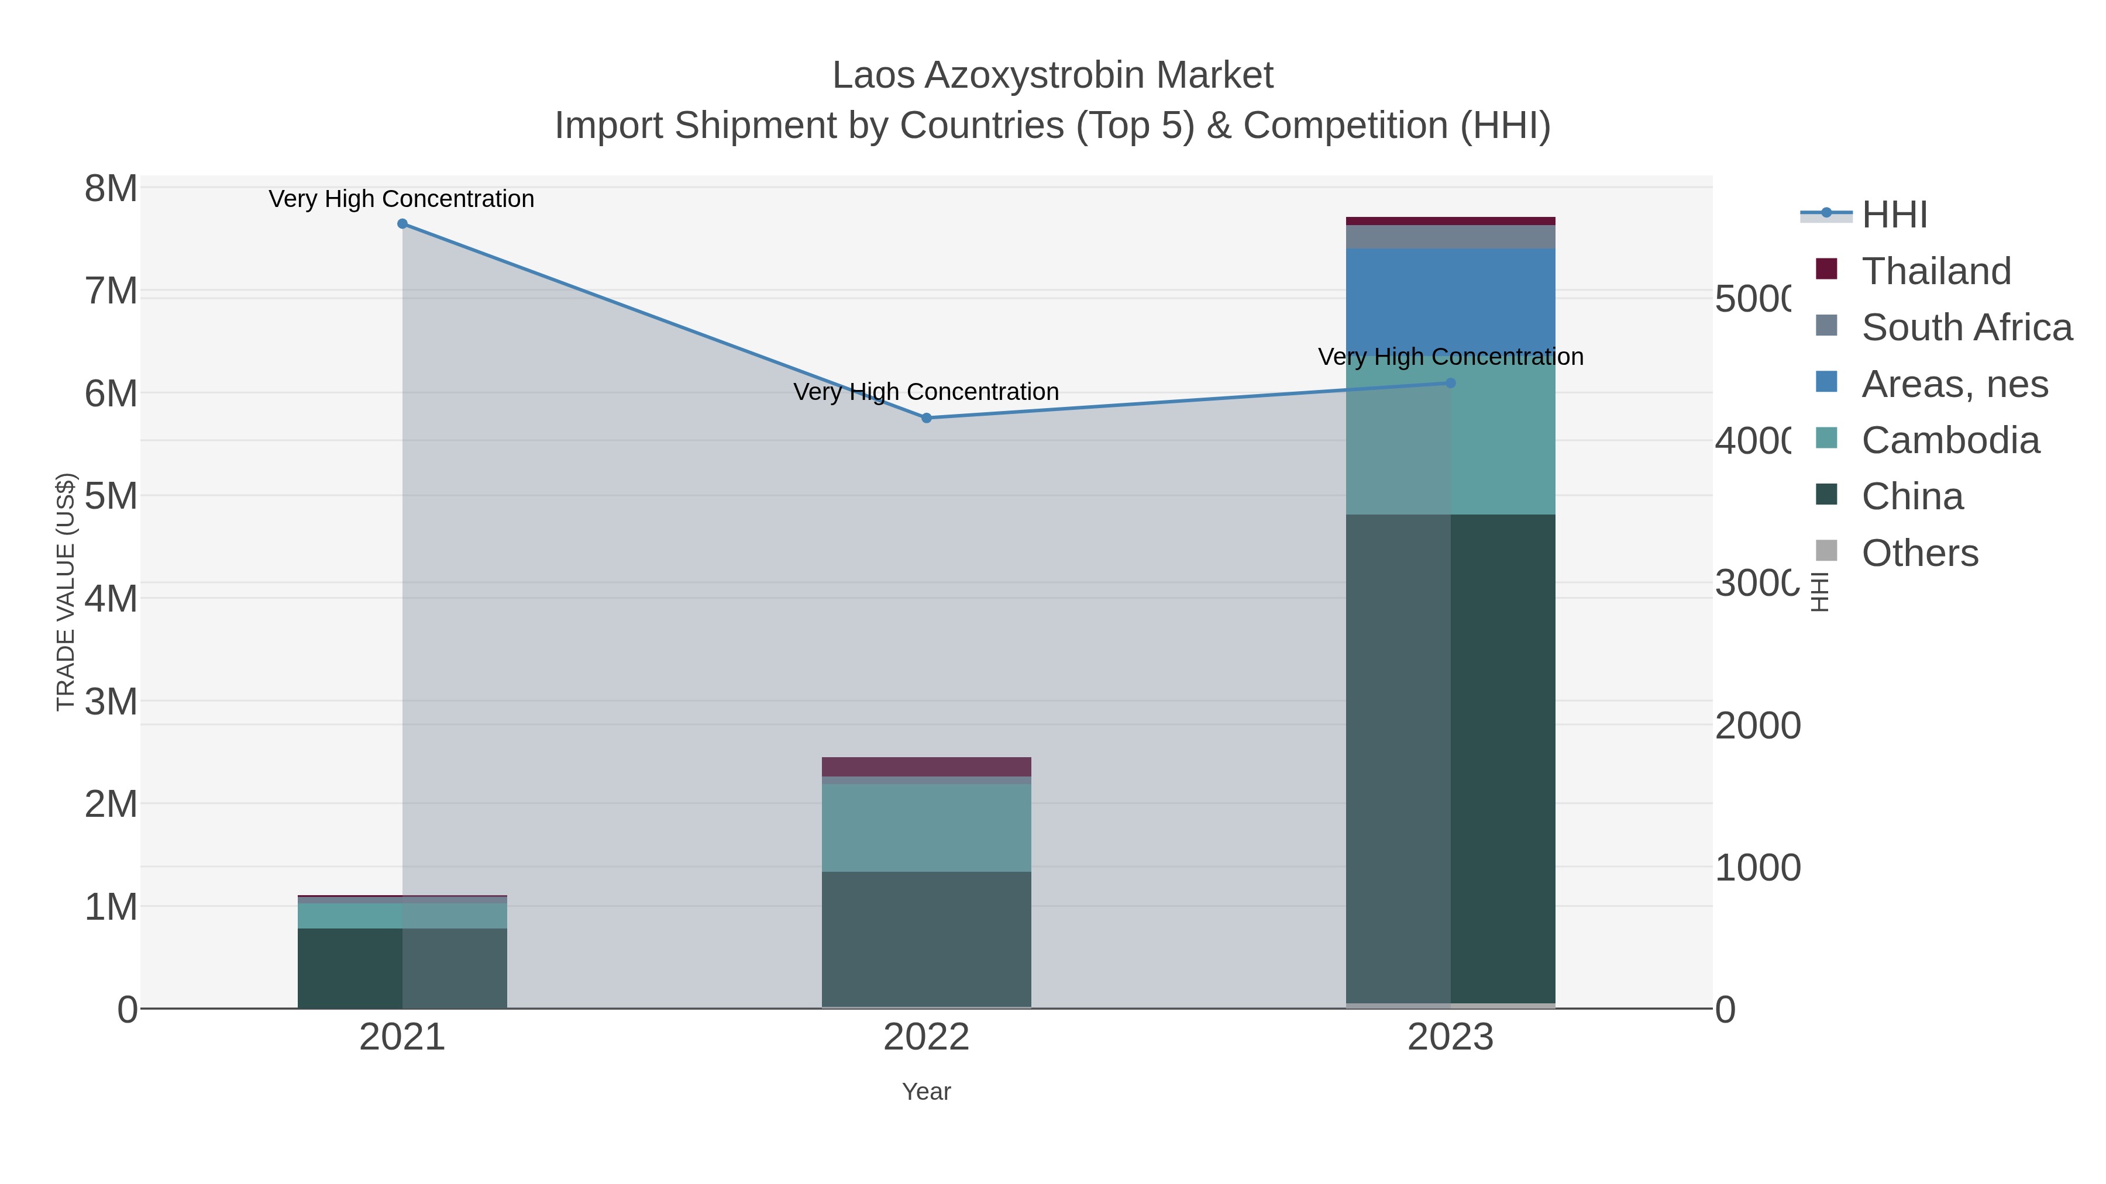Click the China segment of 2022 bar
The height and width of the screenshot is (1184, 2106).
tap(926, 940)
